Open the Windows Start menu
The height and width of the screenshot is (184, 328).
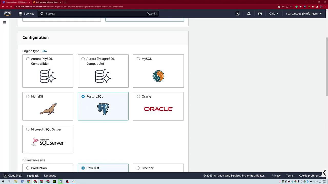tap(3, 181)
